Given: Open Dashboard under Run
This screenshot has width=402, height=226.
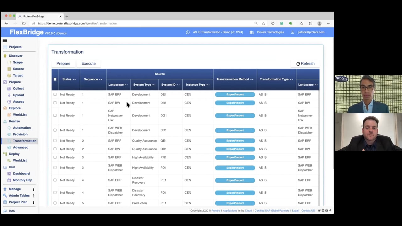Looking at the screenshot, I should pyautogui.click(x=21, y=174).
